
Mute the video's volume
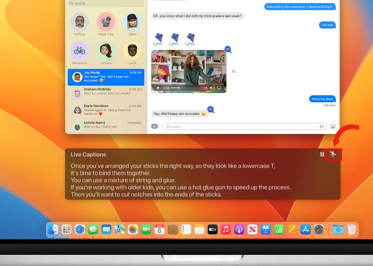point(212,88)
